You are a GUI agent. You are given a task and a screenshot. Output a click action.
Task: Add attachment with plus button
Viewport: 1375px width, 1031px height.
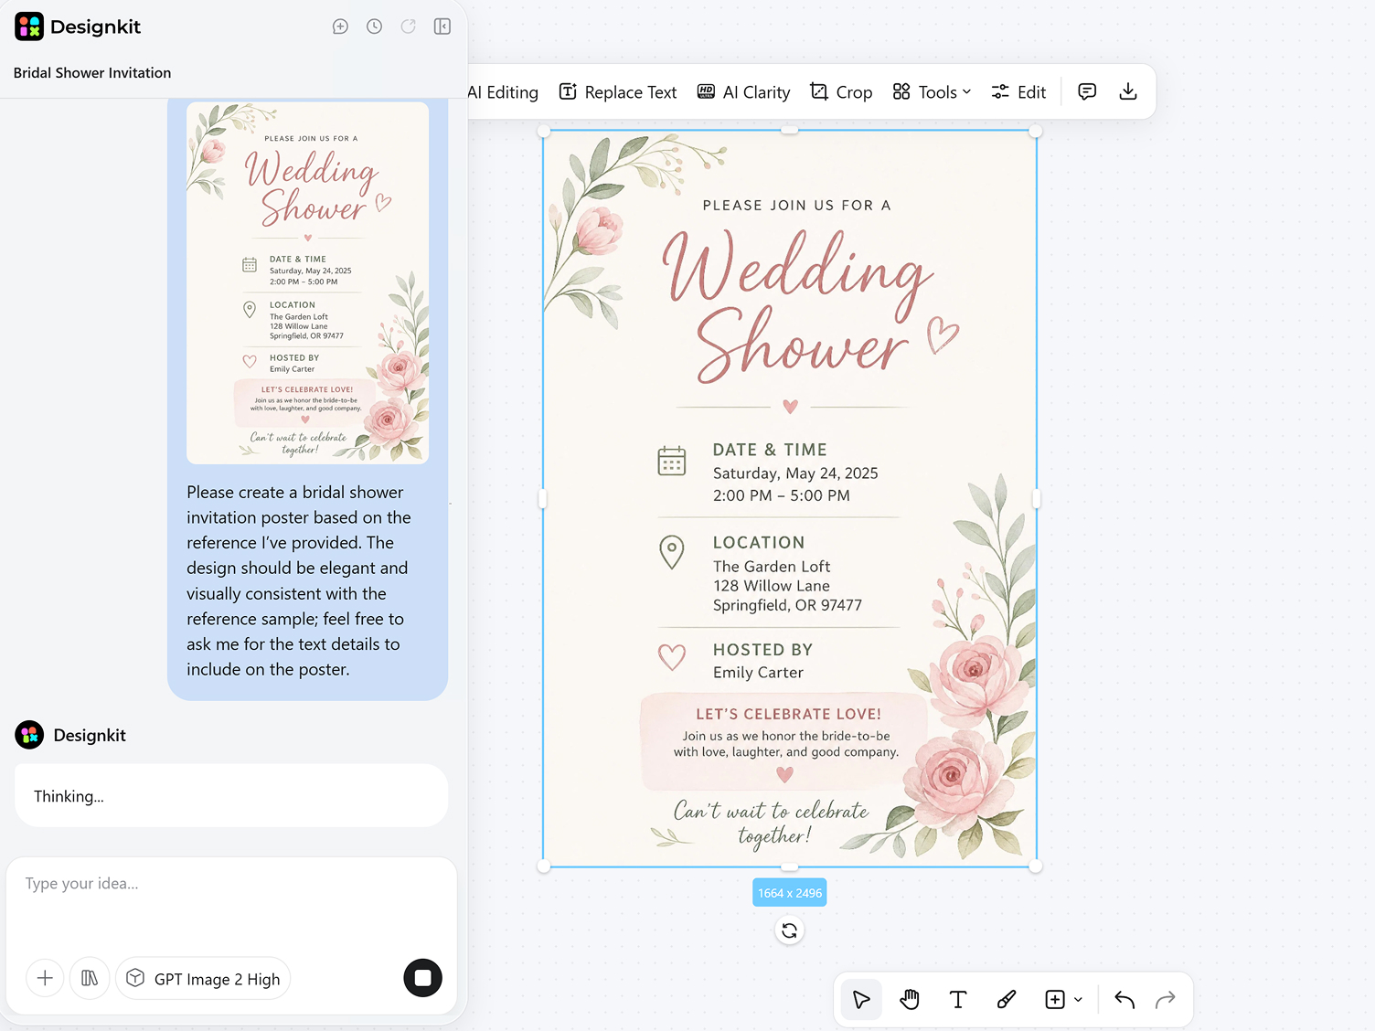pos(45,979)
